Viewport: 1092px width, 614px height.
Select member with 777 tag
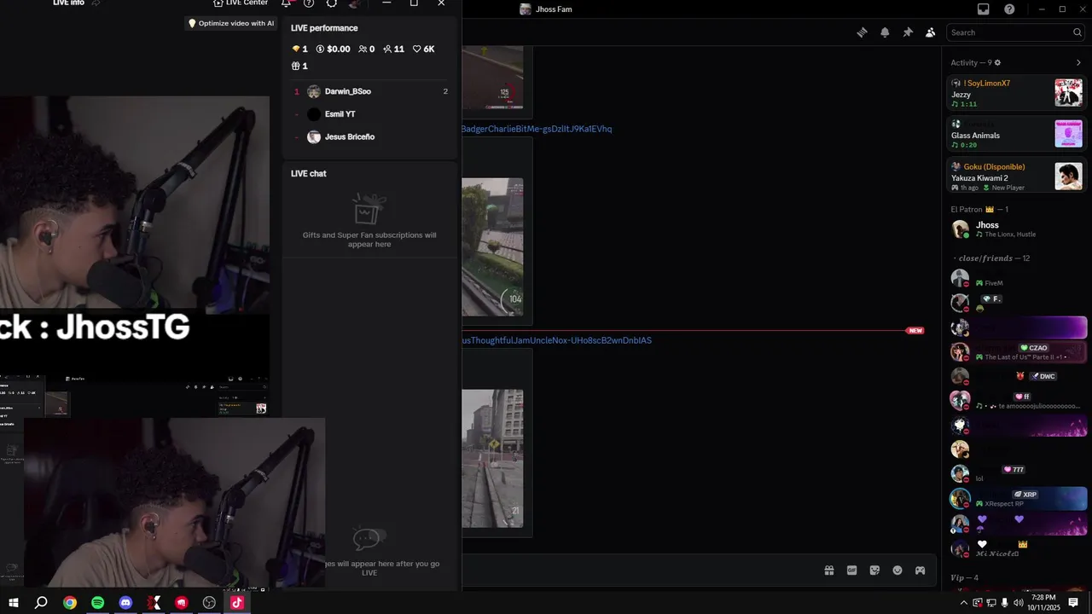click(x=1016, y=474)
